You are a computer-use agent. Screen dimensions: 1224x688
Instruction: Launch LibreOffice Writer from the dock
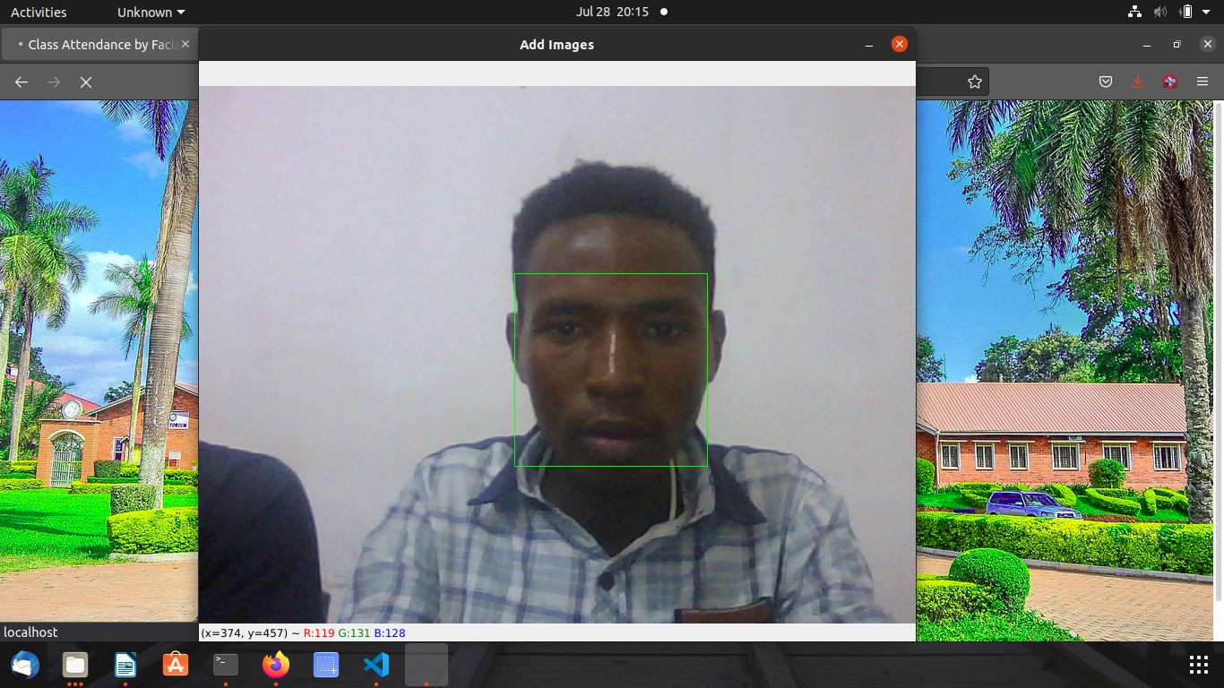point(125,665)
